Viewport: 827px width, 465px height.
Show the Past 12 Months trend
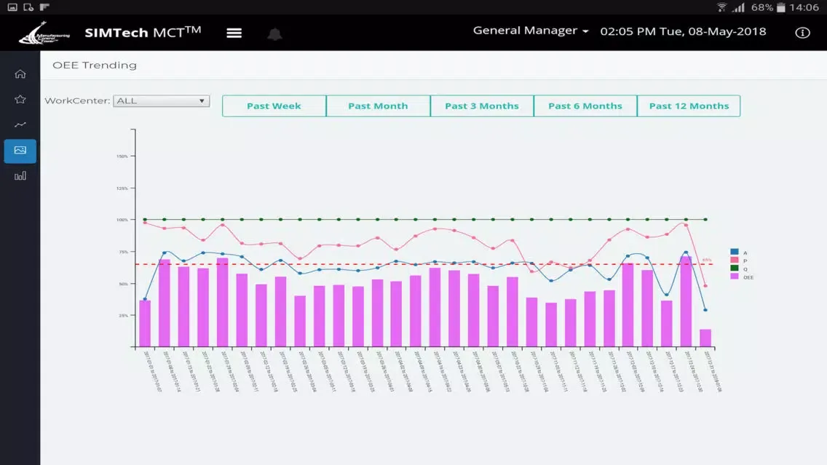[689, 106]
